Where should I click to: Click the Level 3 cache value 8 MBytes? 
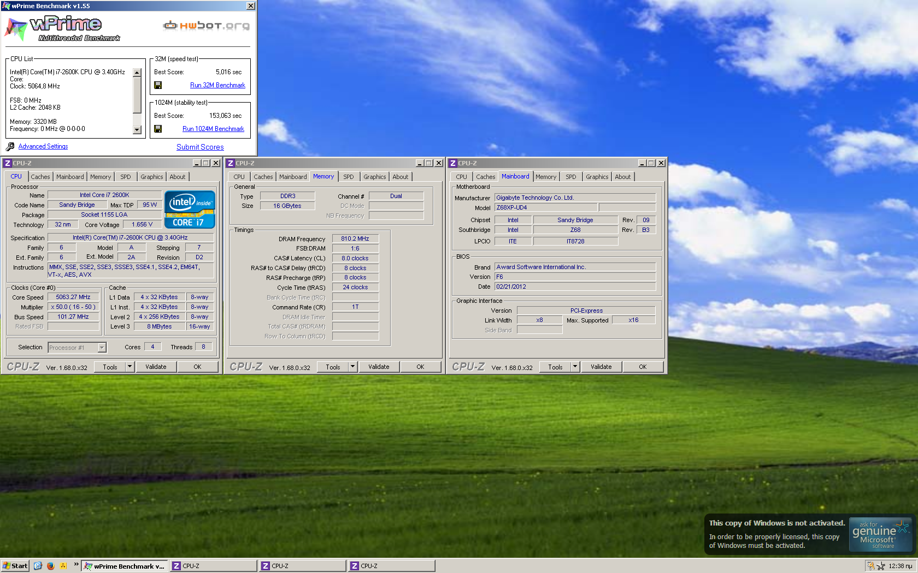pyautogui.click(x=159, y=326)
